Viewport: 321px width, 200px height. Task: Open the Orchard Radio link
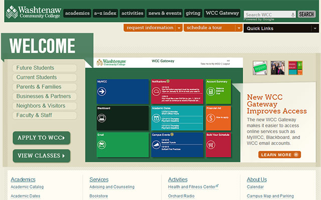[x=181, y=196]
